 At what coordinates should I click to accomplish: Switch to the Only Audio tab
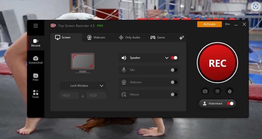(x=129, y=37)
